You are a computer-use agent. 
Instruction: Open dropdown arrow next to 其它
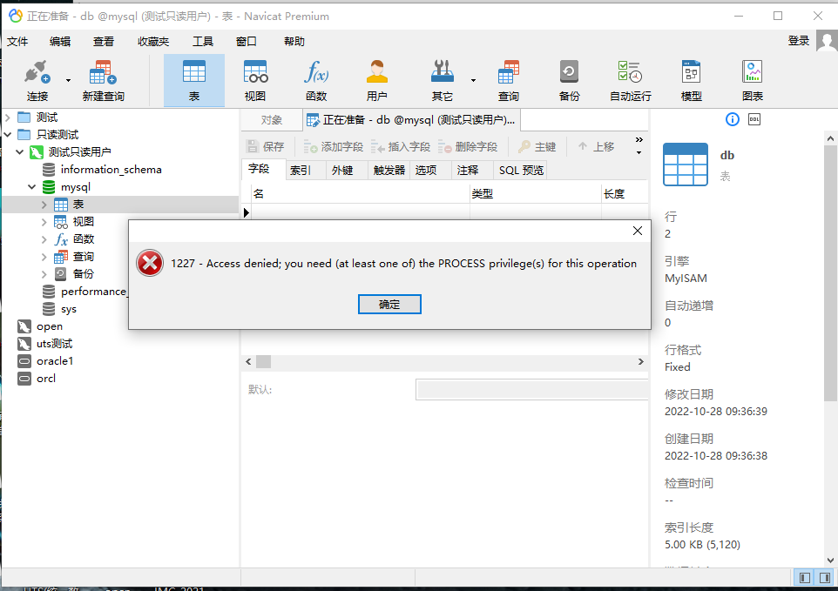tap(473, 80)
